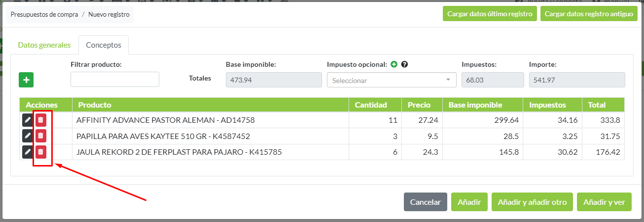The width and height of the screenshot is (644, 222).
Task: Focus the Filtrar producto input field
Action: point(115,80)
